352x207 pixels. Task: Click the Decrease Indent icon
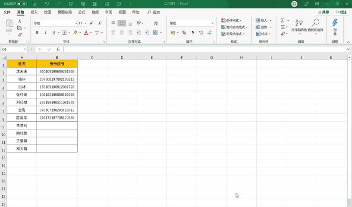pyautogui.click(x=139, y=32)
